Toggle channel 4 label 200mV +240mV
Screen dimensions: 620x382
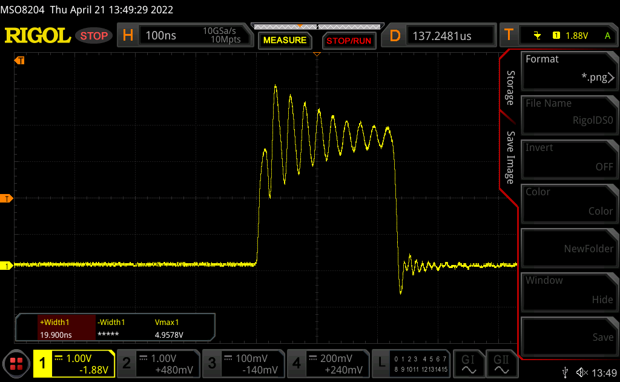[x=328, y=363]
